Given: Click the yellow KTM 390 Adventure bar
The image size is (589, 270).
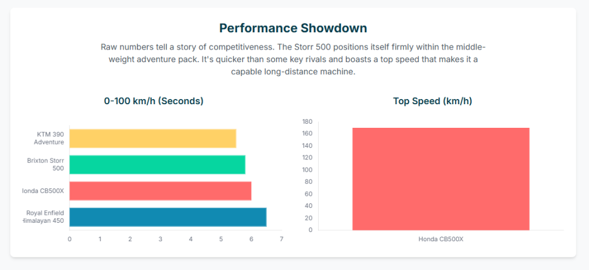Looking at the screenshot, I should (152, 138).
